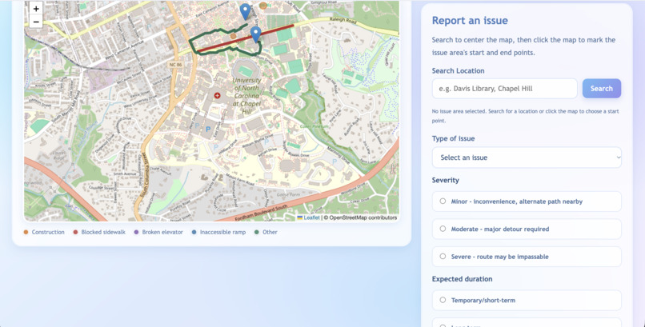645x327 pixels.
Task: Click the Inaccessible ramp legend blue dot
Action: (194, 232)
